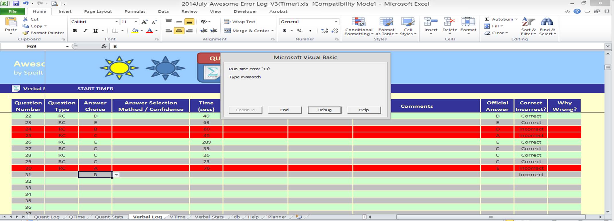Increase font size with Grow Font icon
614x221 pixels.
(x=145, y=22)
